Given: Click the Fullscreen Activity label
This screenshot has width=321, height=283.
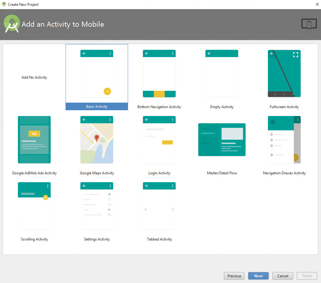Looking at the screenshot, I should click(284, 107).
